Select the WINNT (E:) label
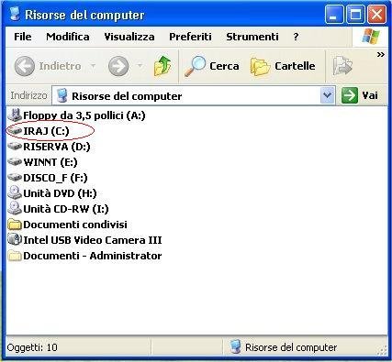392x362 pixels. (x=50, y=162)
